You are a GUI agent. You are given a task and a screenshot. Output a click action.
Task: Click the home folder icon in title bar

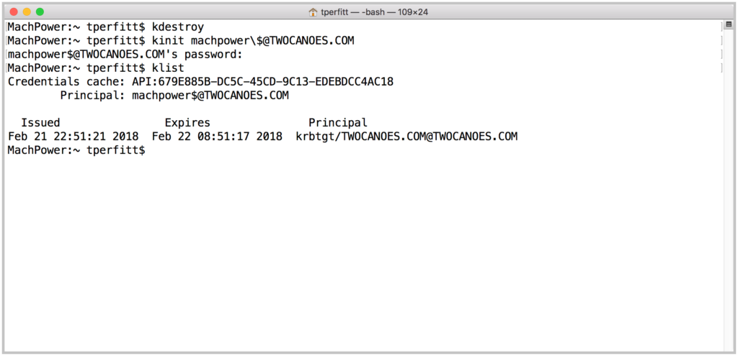[x=313, y=12]
